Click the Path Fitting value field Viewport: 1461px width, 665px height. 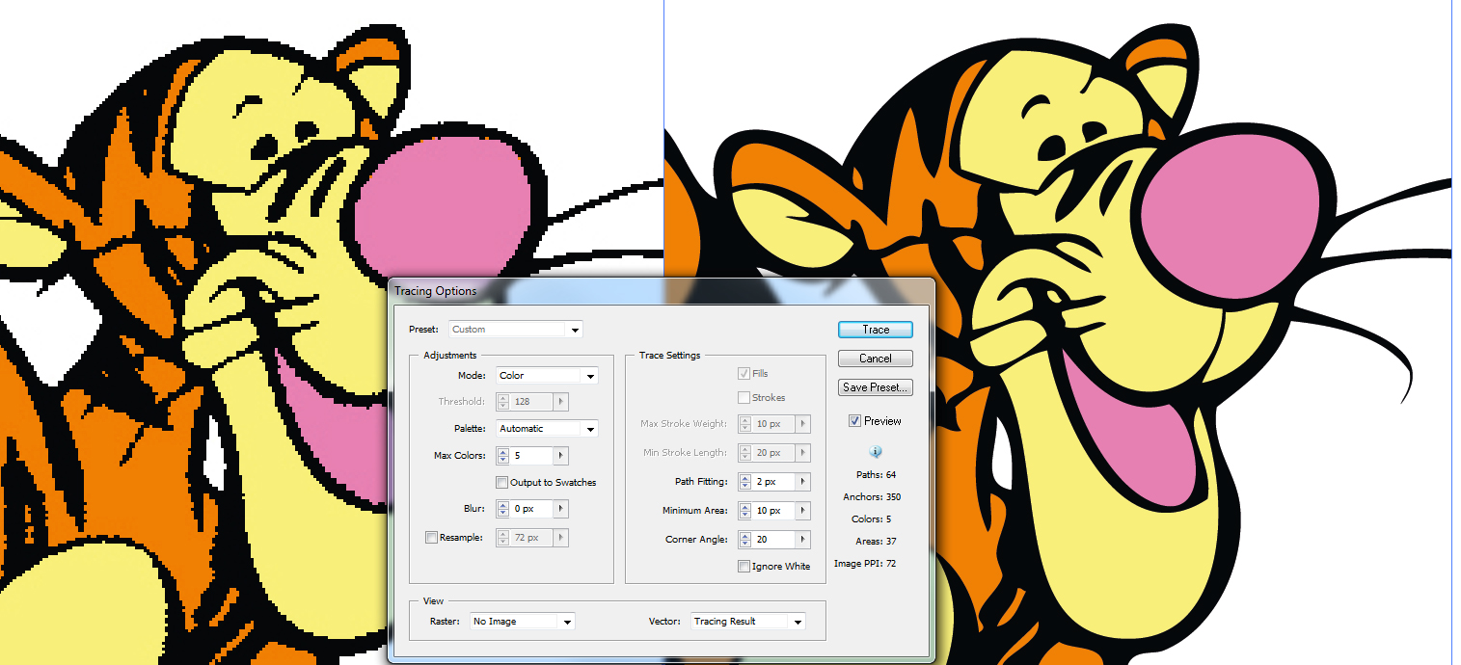pos(773,481)
